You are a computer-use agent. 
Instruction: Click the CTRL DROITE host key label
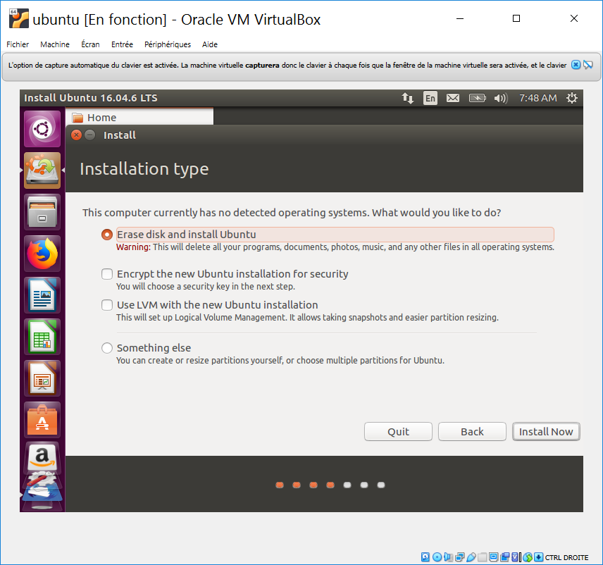(567, 557)
